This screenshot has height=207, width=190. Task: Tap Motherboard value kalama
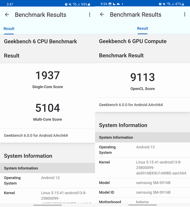point(142,202)
